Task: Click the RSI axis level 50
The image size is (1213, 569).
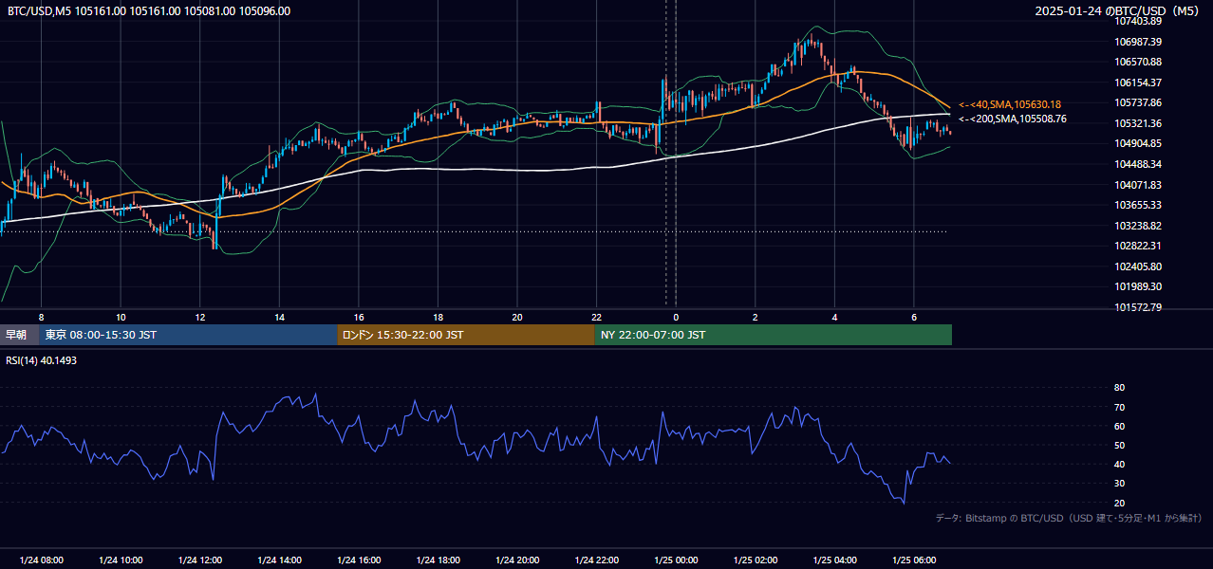Action: [x=1119, y=445]
